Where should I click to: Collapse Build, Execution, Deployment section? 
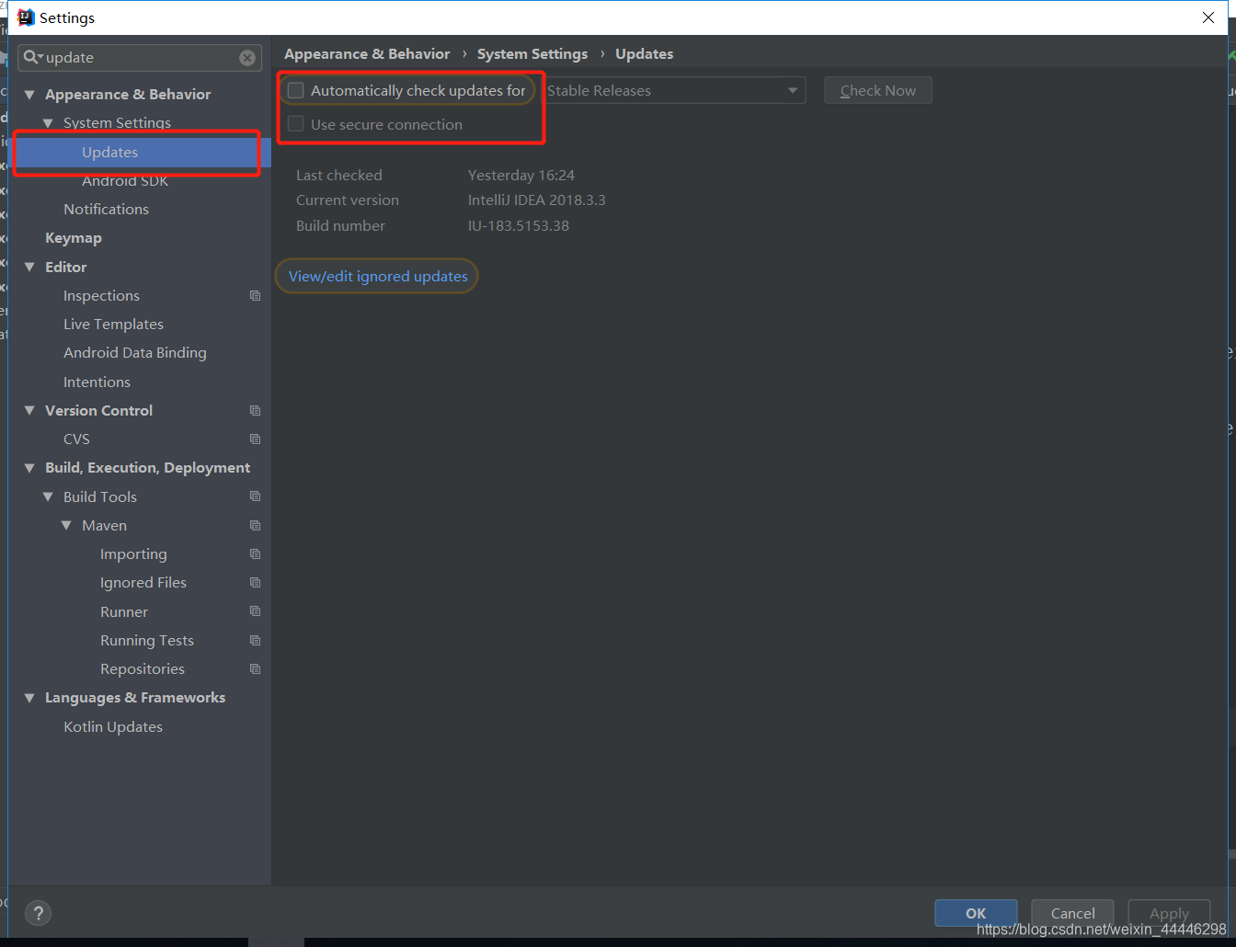point(29,468)
